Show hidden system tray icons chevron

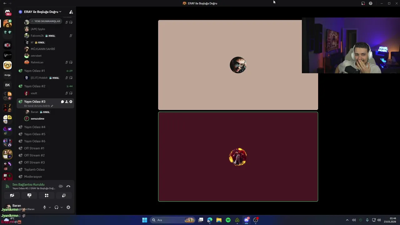click(347, 220)
